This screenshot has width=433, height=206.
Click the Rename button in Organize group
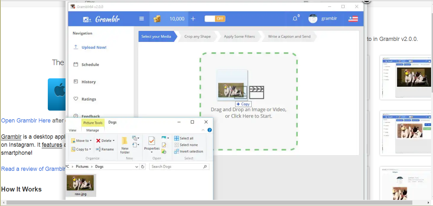point(105,149)
